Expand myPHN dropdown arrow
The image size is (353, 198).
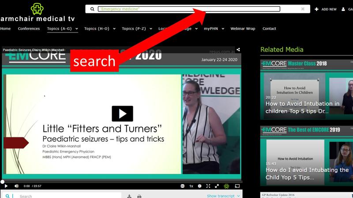pyautogui.click(x=223, y=29)
